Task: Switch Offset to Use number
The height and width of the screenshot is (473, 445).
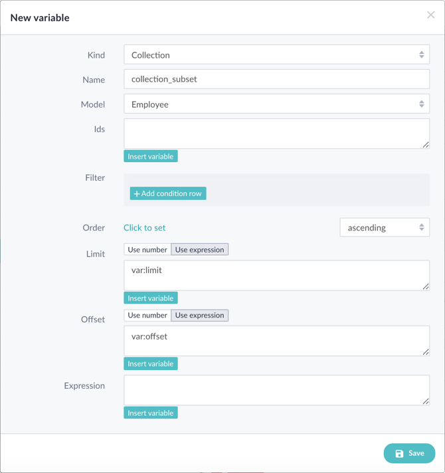Action: click(147, 316)
